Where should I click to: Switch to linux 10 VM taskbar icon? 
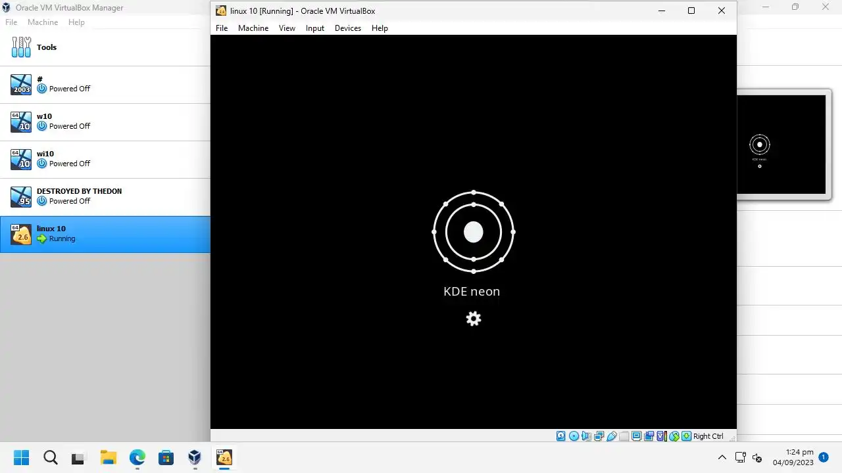pyautogui.click(x=224, y=457)
